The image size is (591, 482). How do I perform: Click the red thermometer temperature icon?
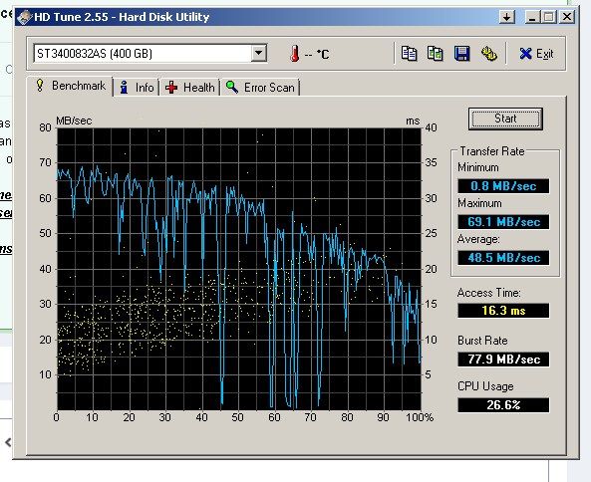click(x=295, y=54)
